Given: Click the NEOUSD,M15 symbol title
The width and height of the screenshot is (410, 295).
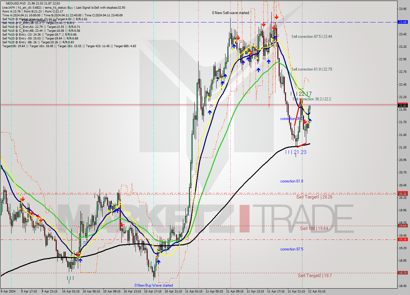Looking at the screenshot, I should (15, 4).
